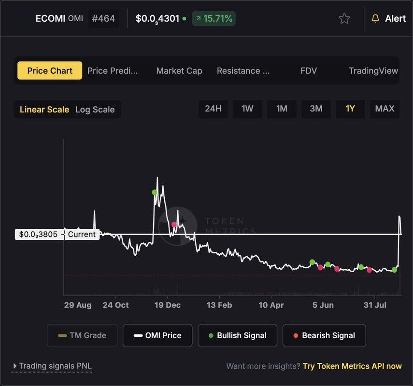The height and width of the screenshot is (386, 413).
Task: Switch chart to Log Scale
Action: click(x=95, y=109)
